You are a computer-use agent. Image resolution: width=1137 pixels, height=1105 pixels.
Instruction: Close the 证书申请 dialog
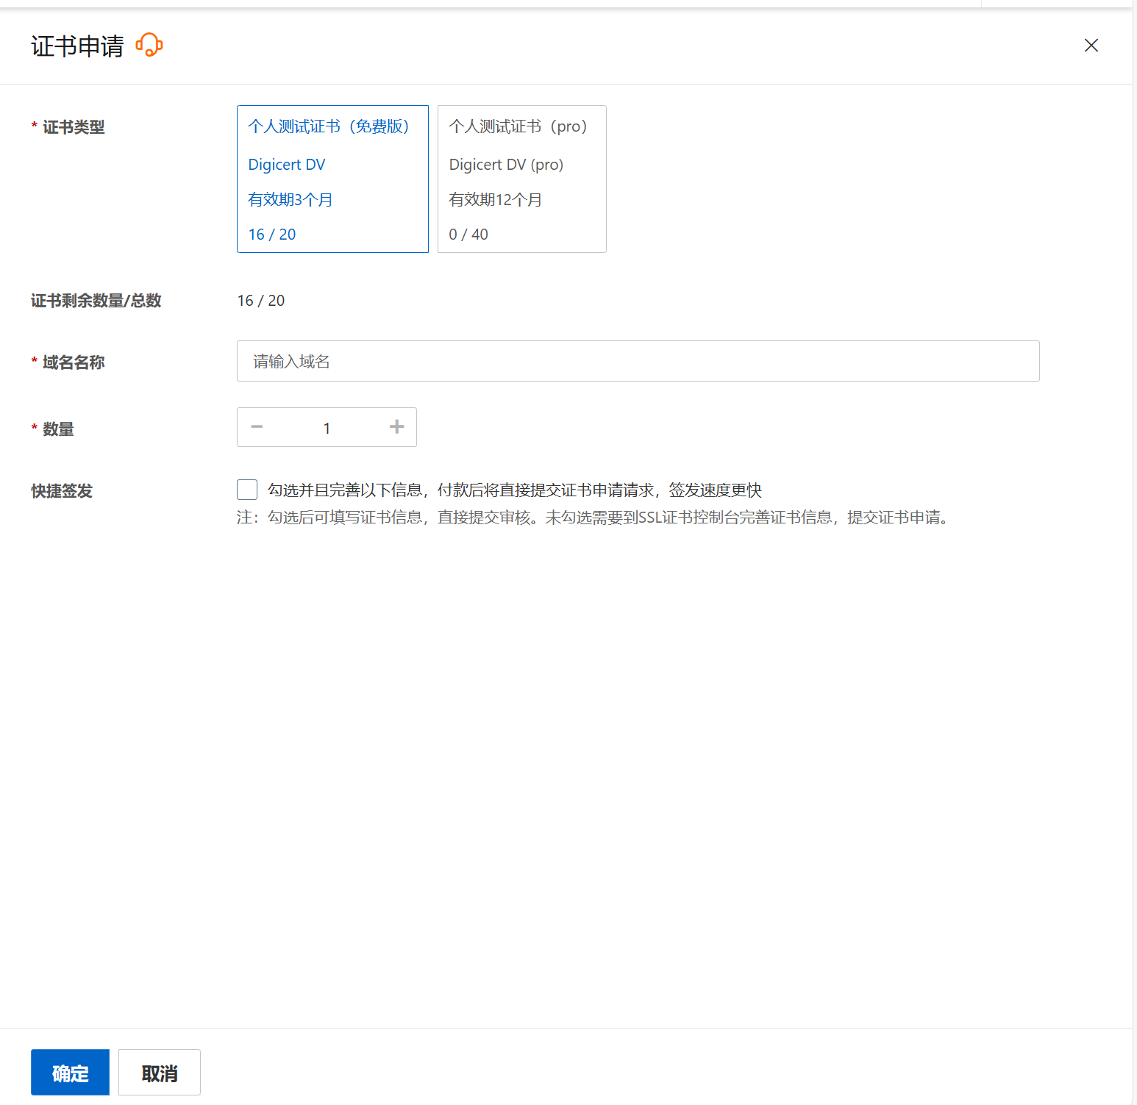pos(1091,46)
